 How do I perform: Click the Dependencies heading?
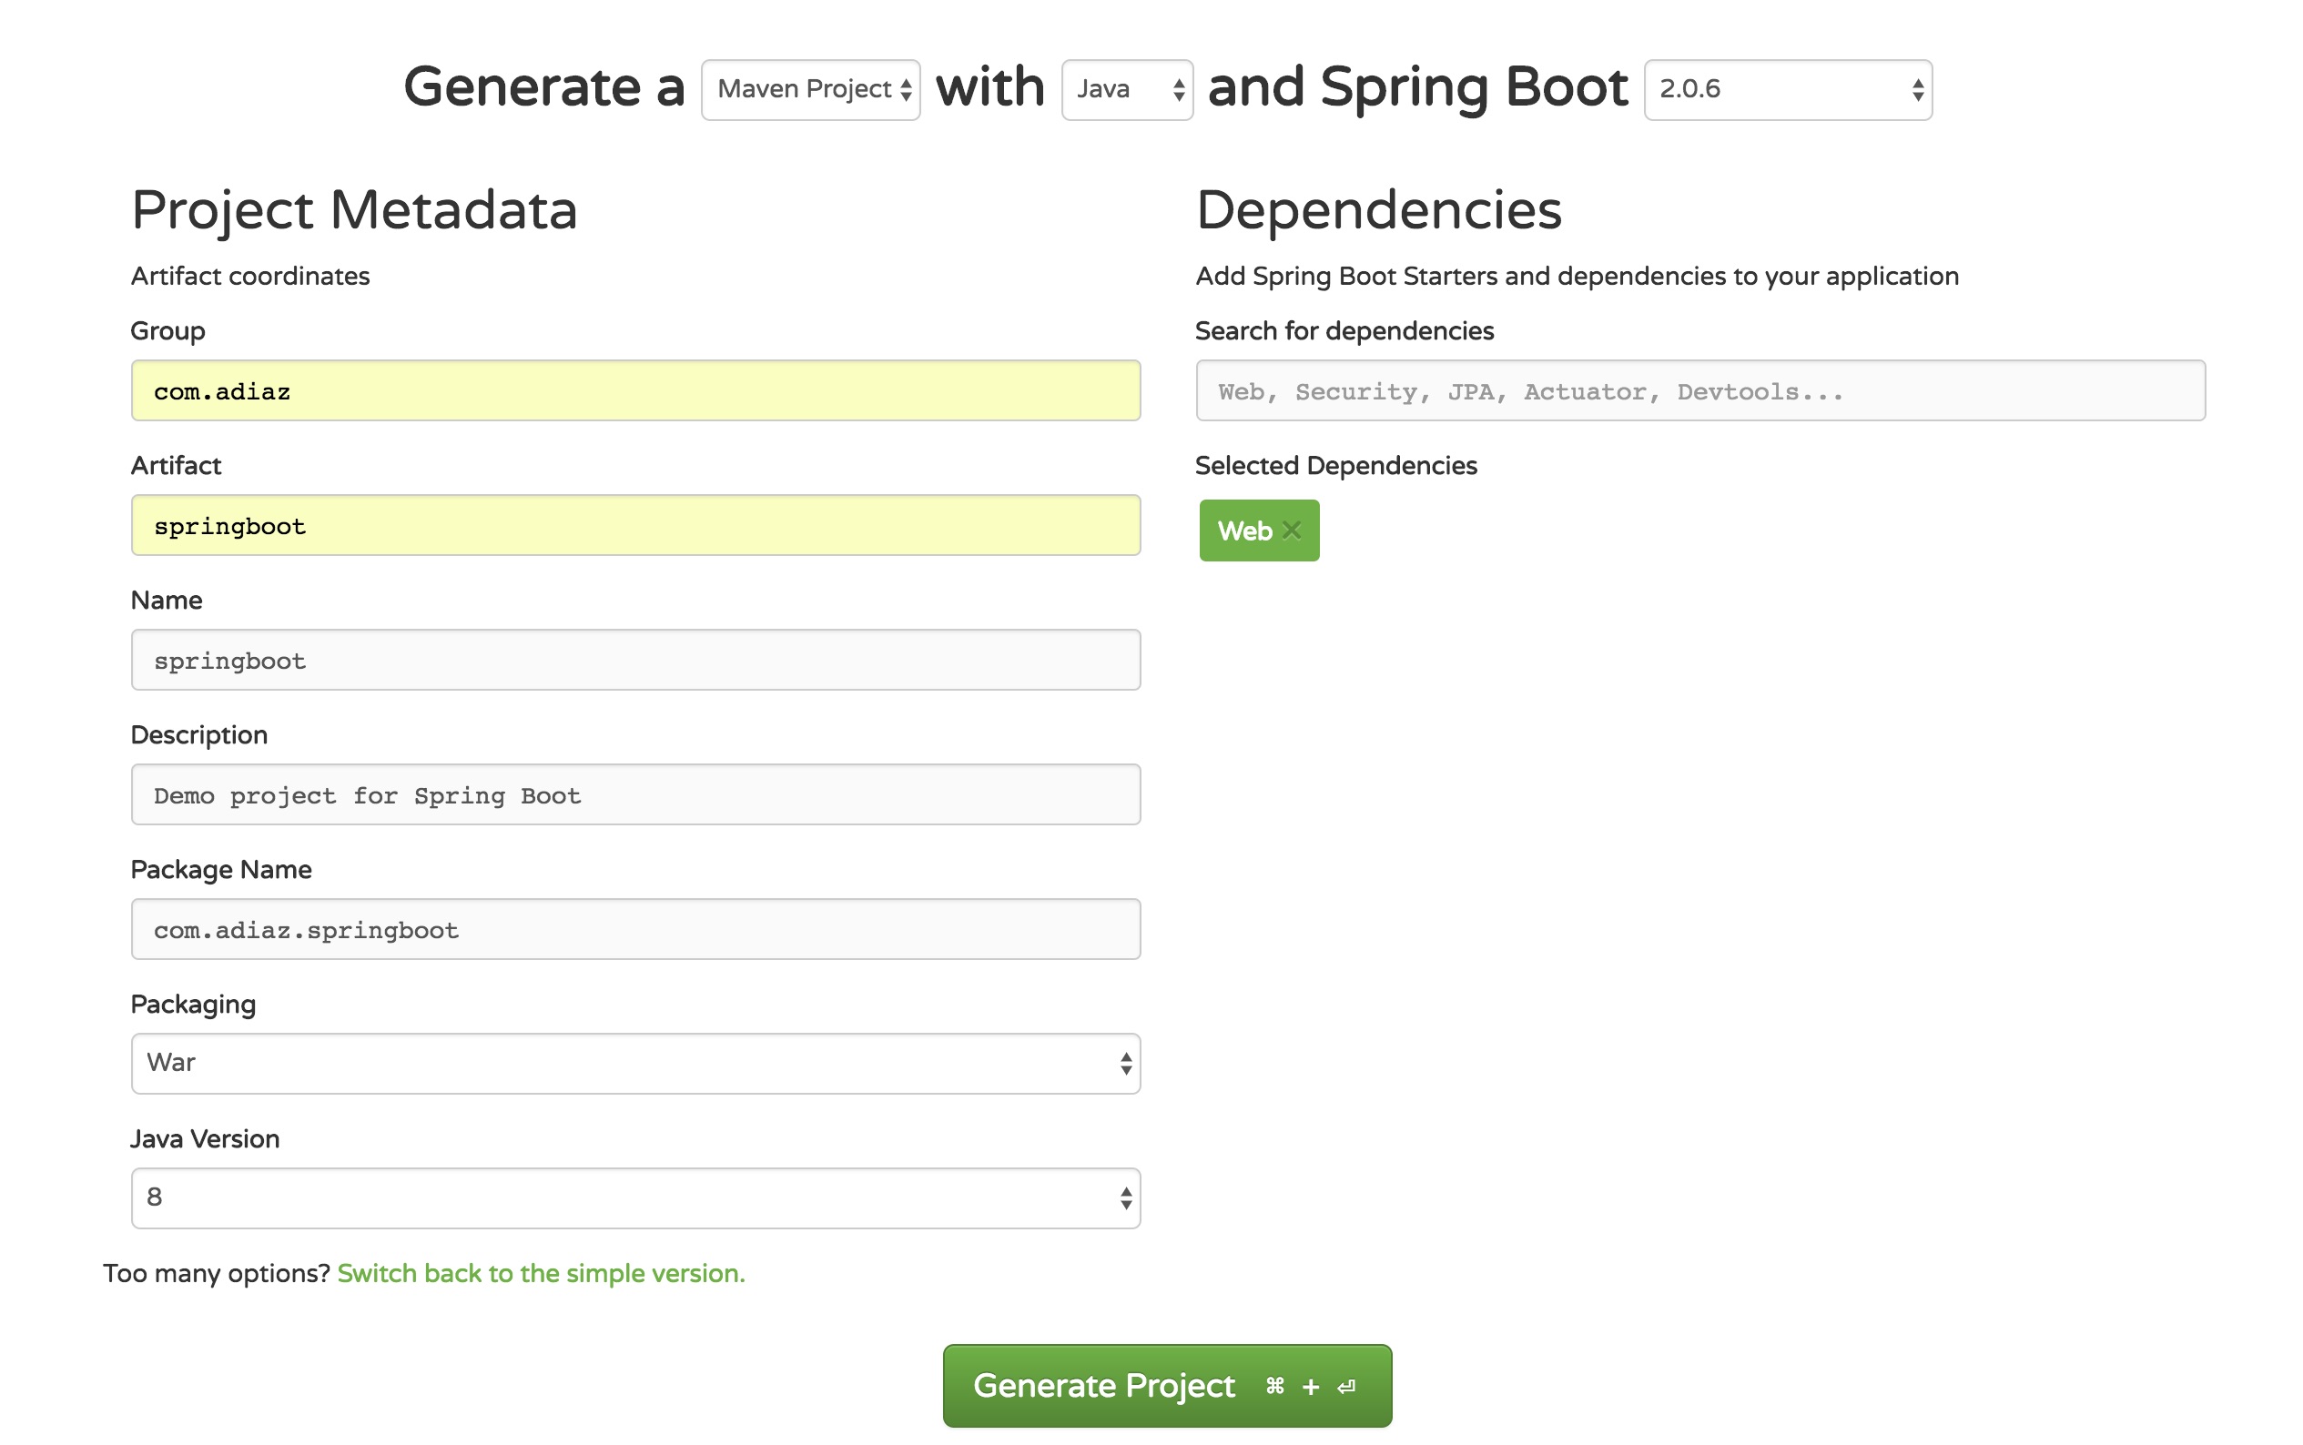(x=1378, y=209)
